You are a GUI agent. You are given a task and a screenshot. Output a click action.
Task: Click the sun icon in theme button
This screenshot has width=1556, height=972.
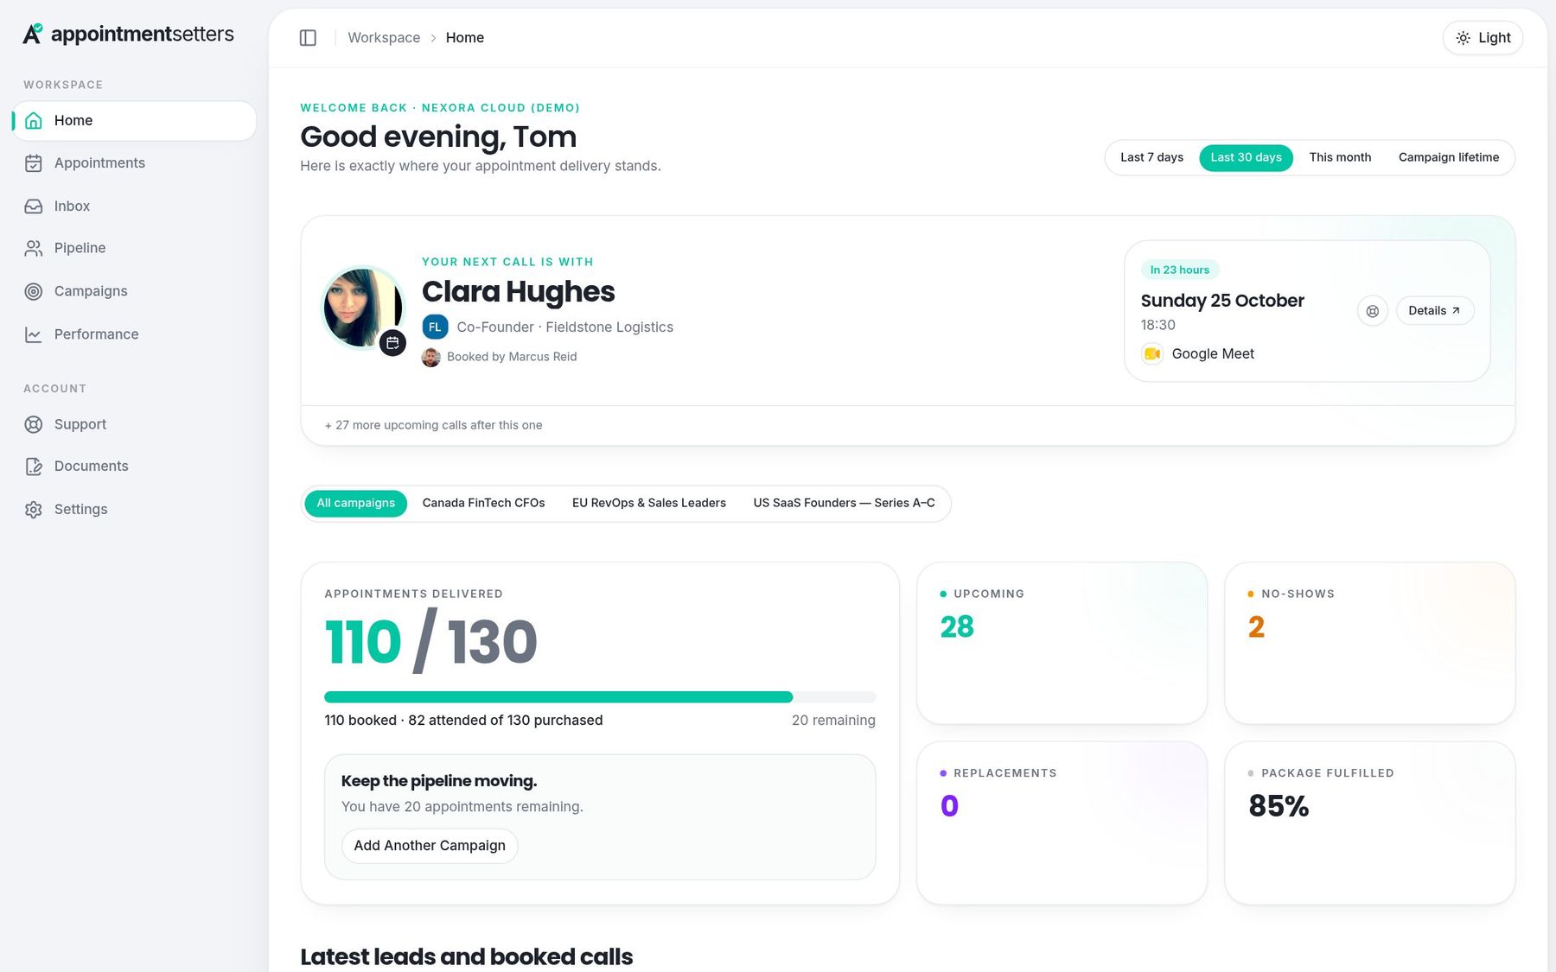[1463, 38]
